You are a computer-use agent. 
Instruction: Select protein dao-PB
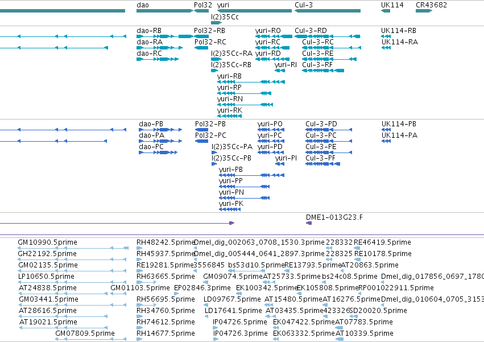tap(160, 130)
